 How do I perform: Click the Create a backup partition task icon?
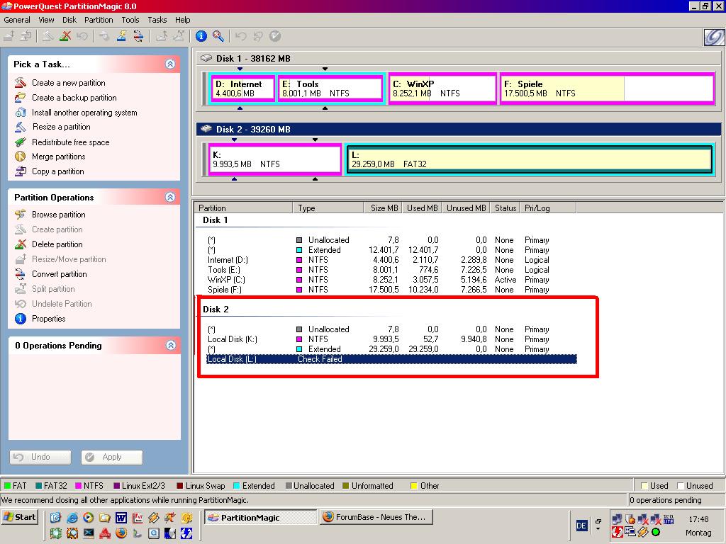(x=21, y=98)
